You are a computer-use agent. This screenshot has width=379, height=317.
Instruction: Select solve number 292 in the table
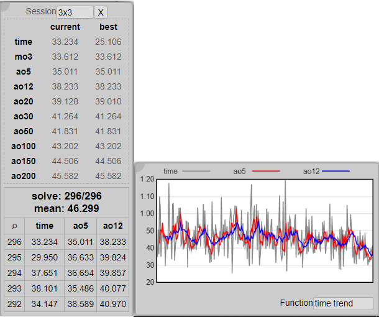tap(14, 304)
